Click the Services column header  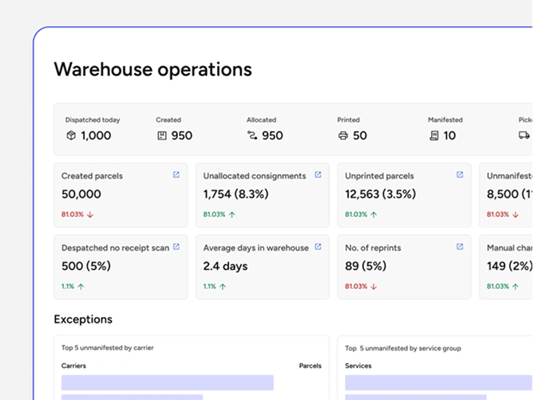tap(359, 366)
